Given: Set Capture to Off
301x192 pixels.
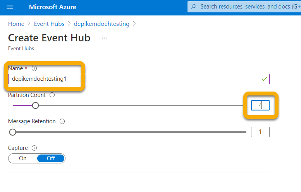Looking at the screenshot, I should (x=51, y=158).
